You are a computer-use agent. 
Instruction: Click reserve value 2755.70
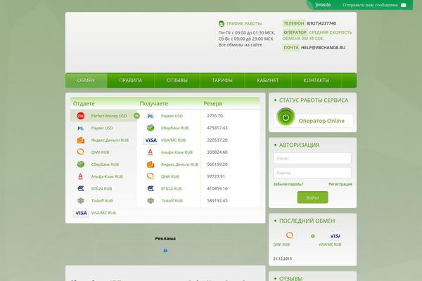click(x=215, y=116)
